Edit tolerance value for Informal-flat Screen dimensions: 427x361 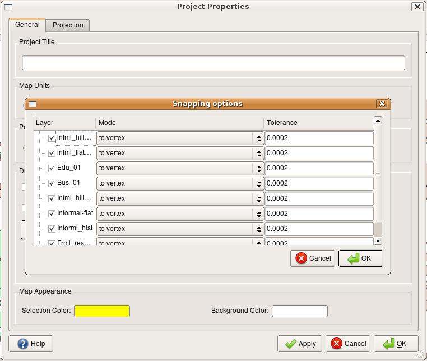point(319,214)
